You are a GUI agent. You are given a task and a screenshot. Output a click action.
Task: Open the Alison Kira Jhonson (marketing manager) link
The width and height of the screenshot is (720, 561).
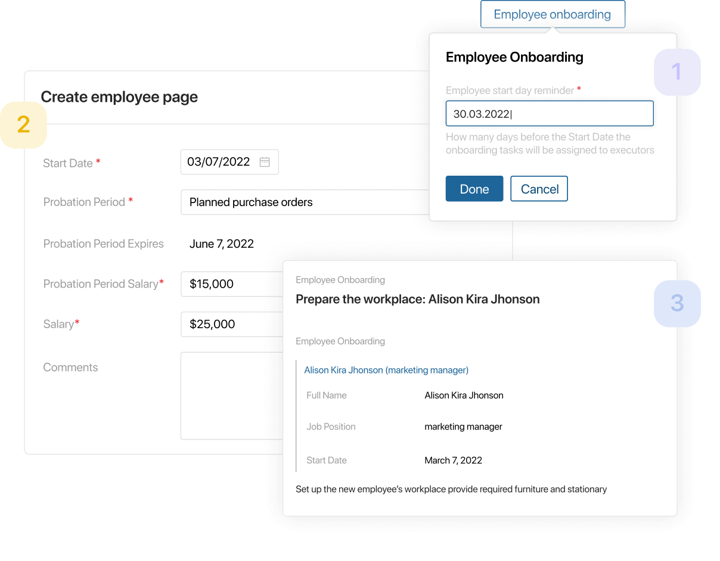coord(386,370)
